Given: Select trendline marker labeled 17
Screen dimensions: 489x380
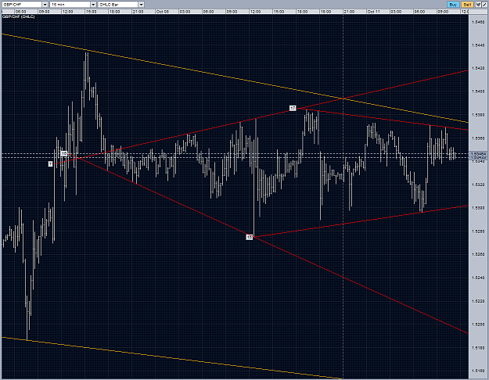Looking at the screenshot, I should click(293, 108).
